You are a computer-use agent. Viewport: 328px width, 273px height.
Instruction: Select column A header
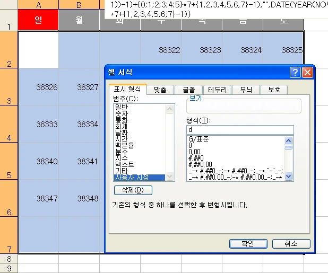(x=38, y=4)
